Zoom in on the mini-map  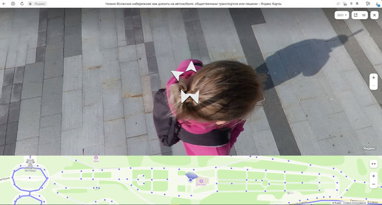[374, 176]
